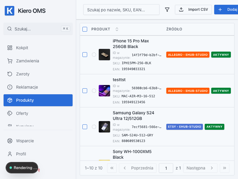Check the testtst row checkbox
Image resolution: width=238 pixels, height=179 pixels.
pos(85,91)
